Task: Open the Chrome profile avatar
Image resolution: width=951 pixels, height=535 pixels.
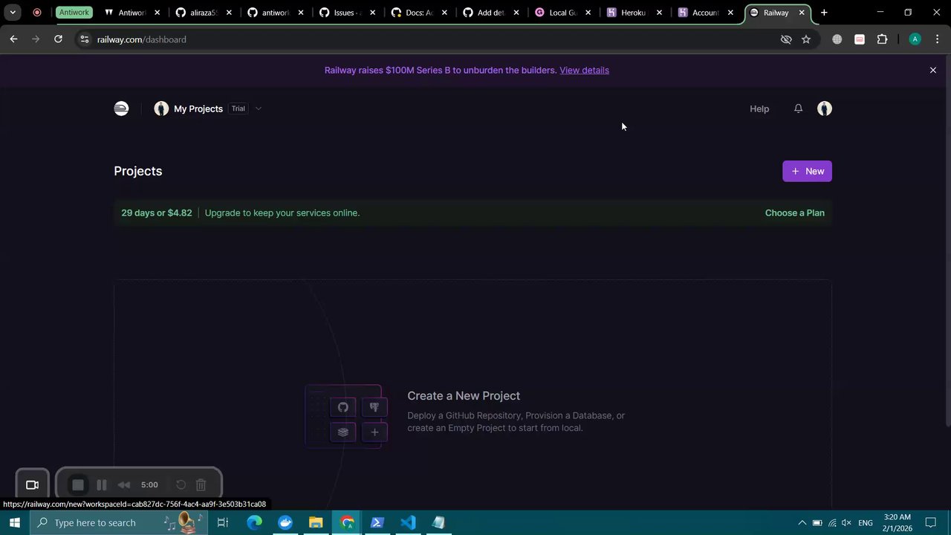Action: pos(915,39)
